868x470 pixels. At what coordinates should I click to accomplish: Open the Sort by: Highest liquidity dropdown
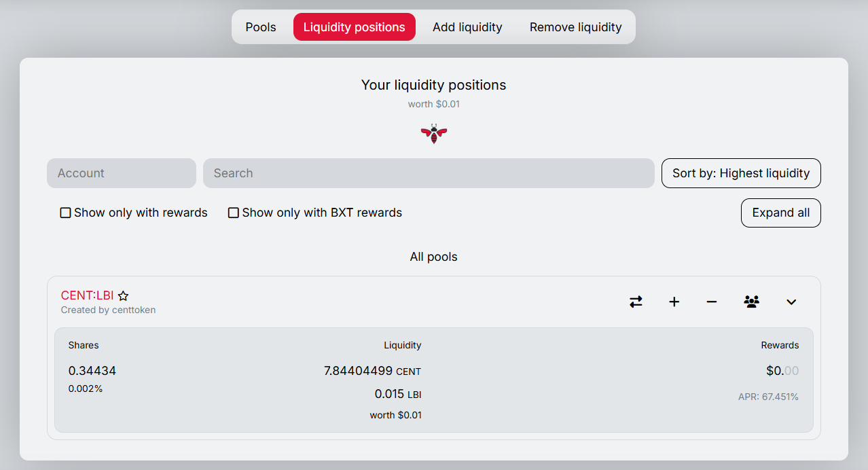pyautogui.click(x=741, y=173)
